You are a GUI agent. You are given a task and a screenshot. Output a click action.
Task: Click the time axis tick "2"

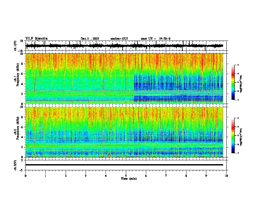(66, 176)
